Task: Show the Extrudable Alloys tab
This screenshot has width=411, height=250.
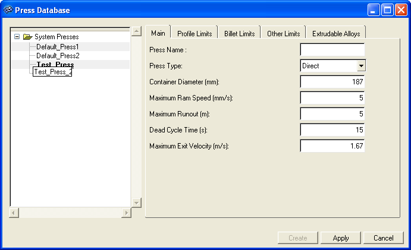Action: (x=335, y=34)
